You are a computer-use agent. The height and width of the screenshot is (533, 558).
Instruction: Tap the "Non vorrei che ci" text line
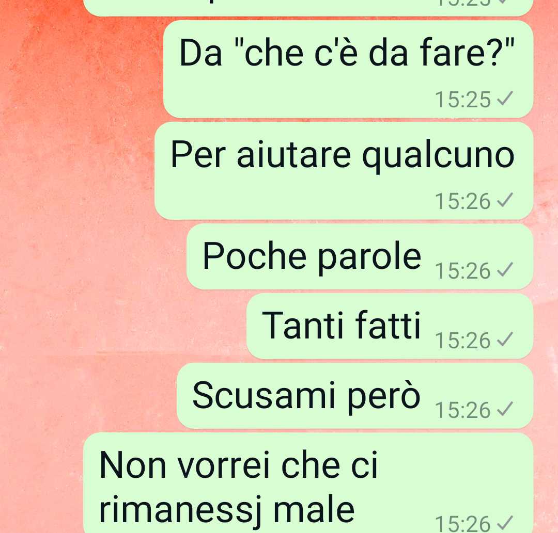(x=238, y=465)
